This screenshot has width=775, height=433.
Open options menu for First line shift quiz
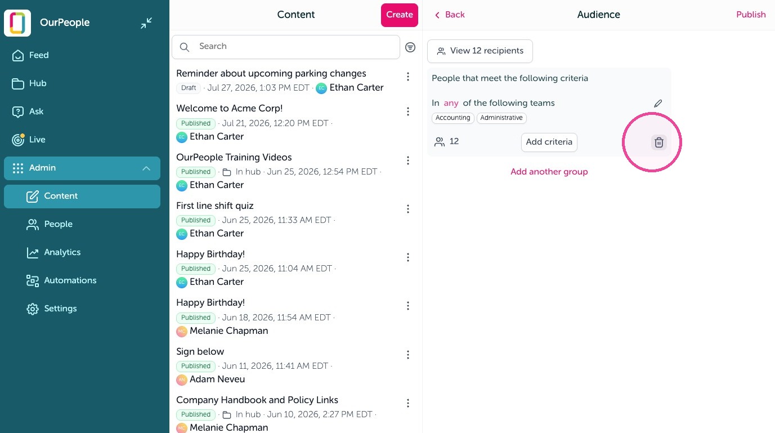[x=408, y=209]
